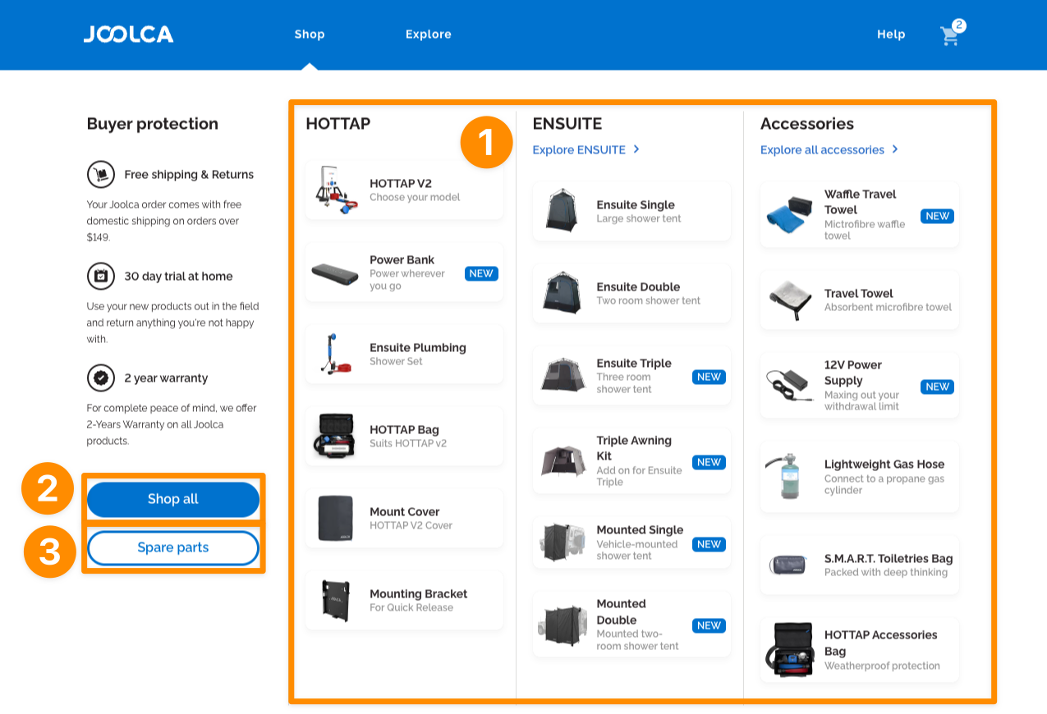Click the Ensuite Single tent image
The image size is (1047, 714).
point(563,211)
